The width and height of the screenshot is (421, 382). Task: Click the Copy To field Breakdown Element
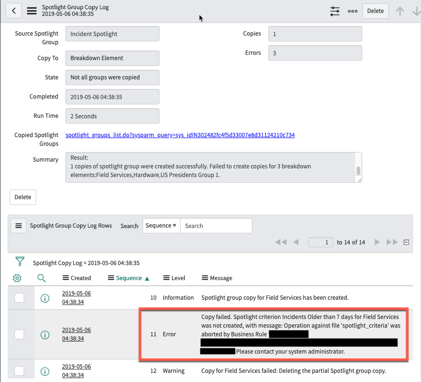pyautogui.click(x=113, y=58)
